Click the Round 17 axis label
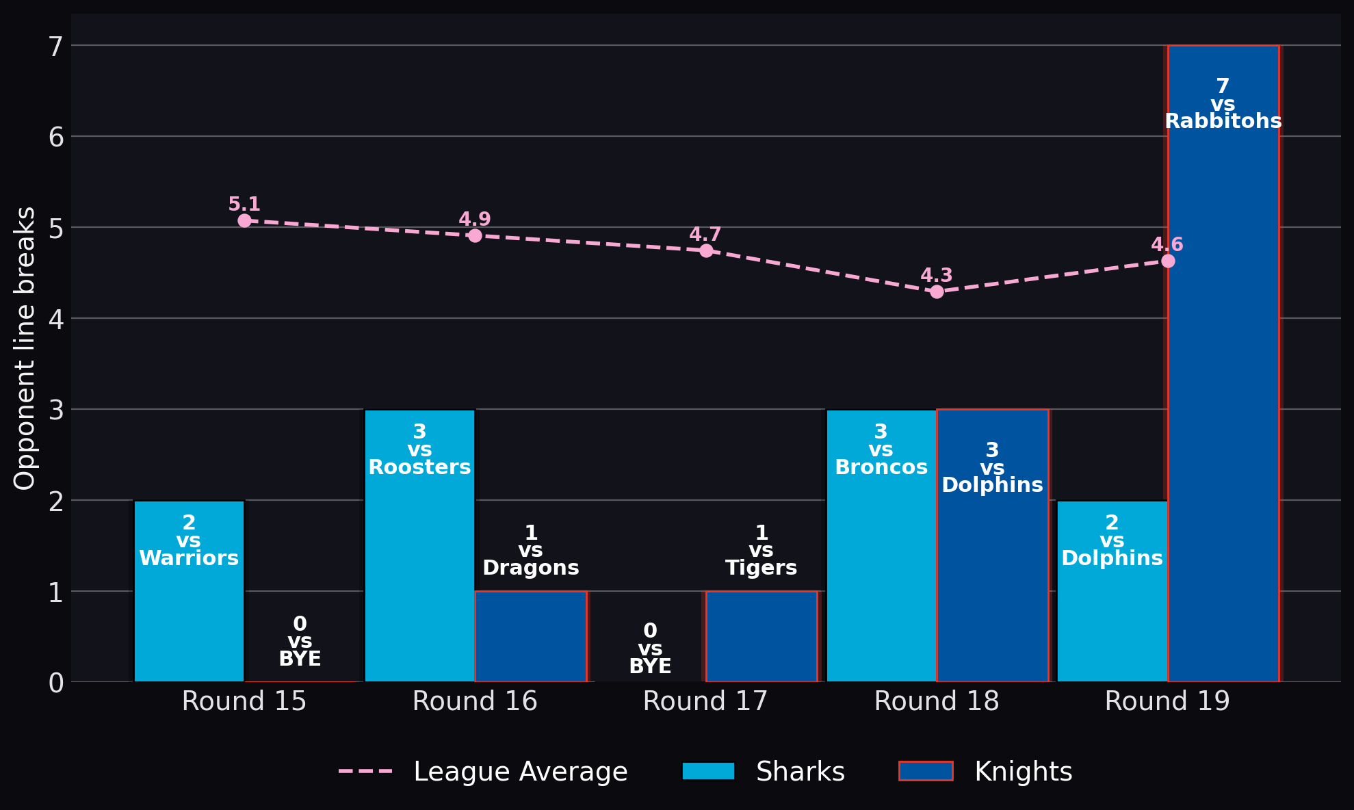Viewport: 1354px width, 810px height. 706,701
